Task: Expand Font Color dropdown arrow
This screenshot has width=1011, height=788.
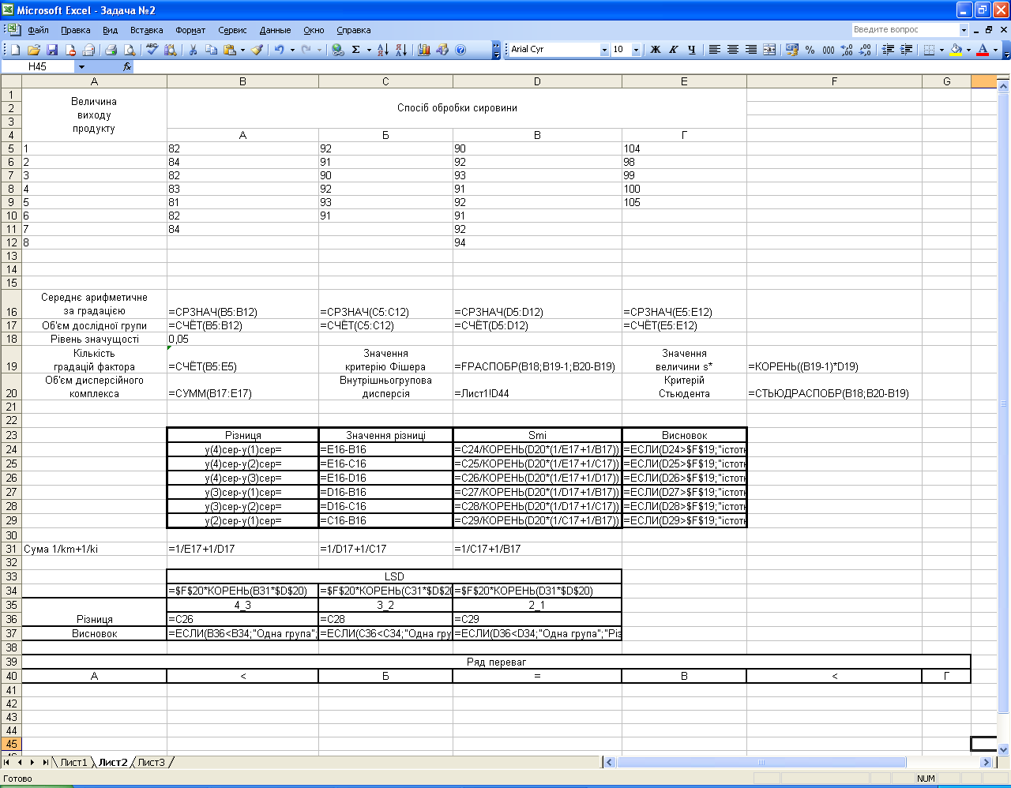Action: coord(995,50)
